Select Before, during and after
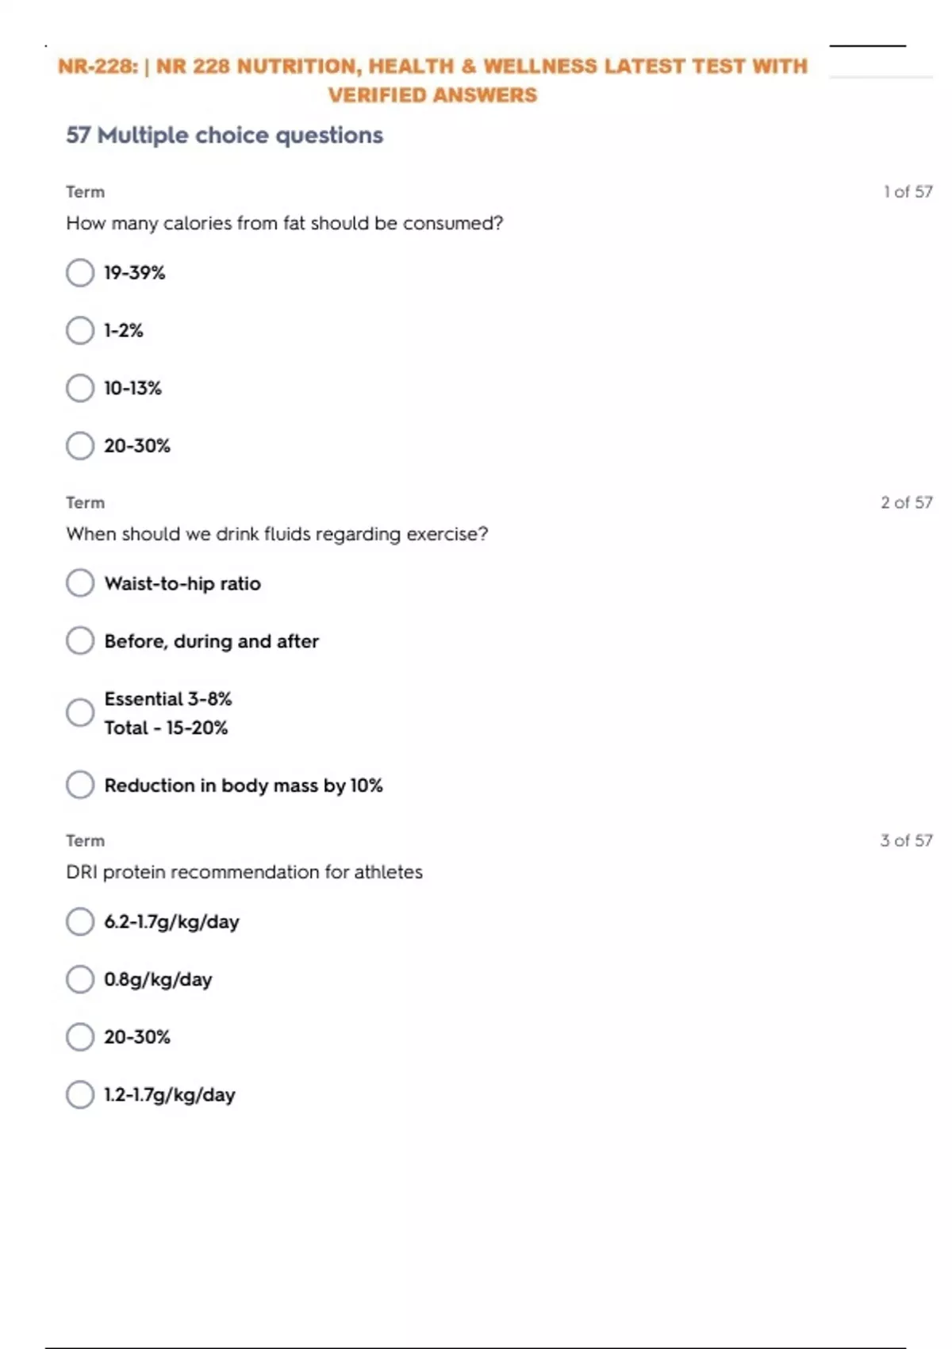Viewport: 952px width, 1349px height. pyautogui.click(x=80, y=641)
